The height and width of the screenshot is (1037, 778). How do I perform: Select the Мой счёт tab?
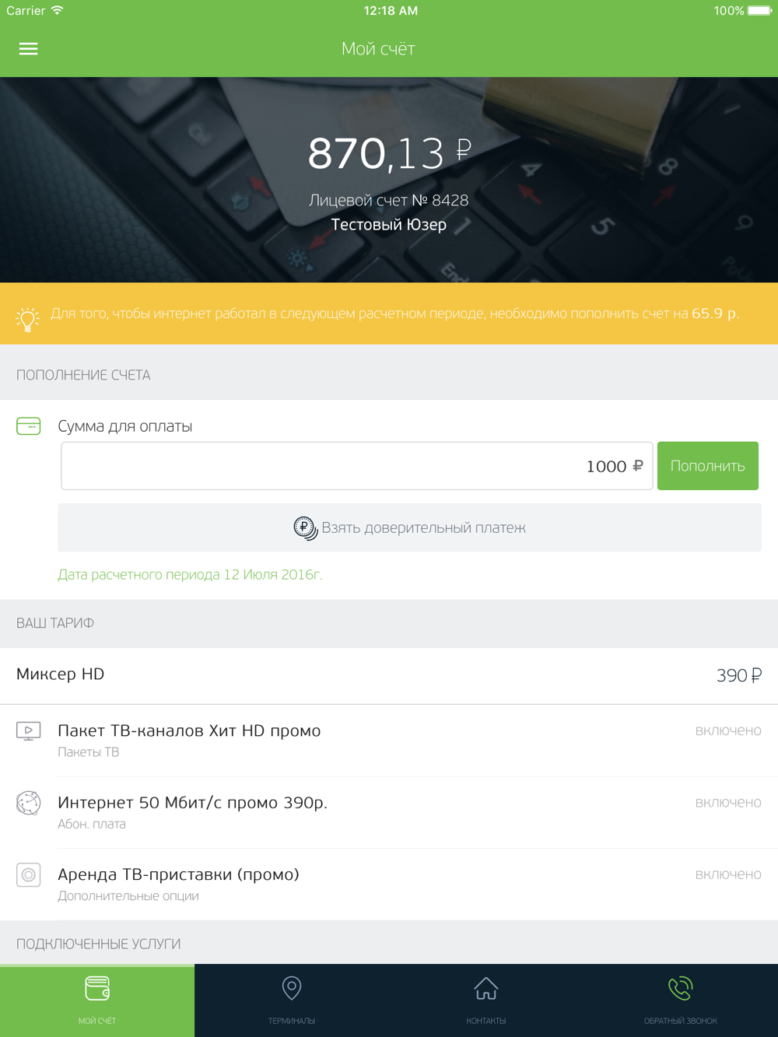[97, 1000]
